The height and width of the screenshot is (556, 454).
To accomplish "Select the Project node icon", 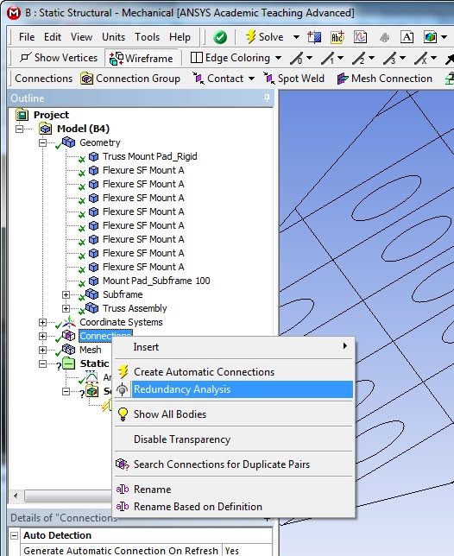I will point(22,115).
